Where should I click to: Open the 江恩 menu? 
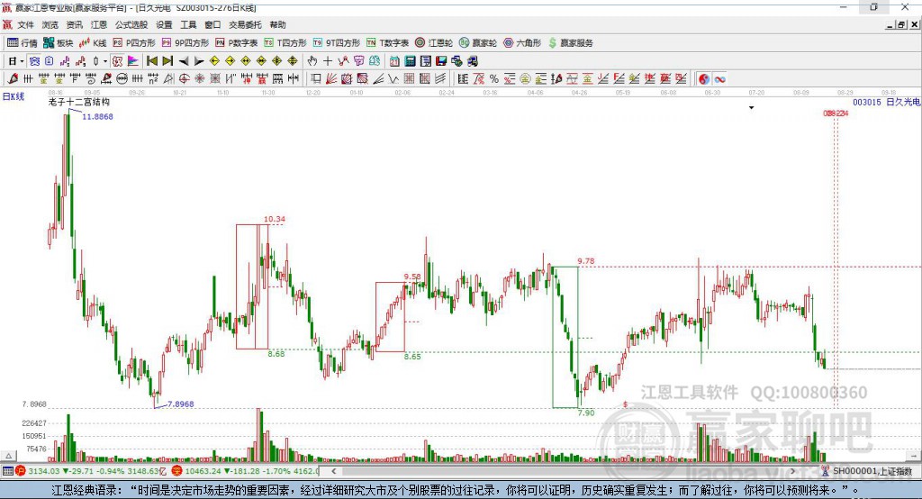99,24
